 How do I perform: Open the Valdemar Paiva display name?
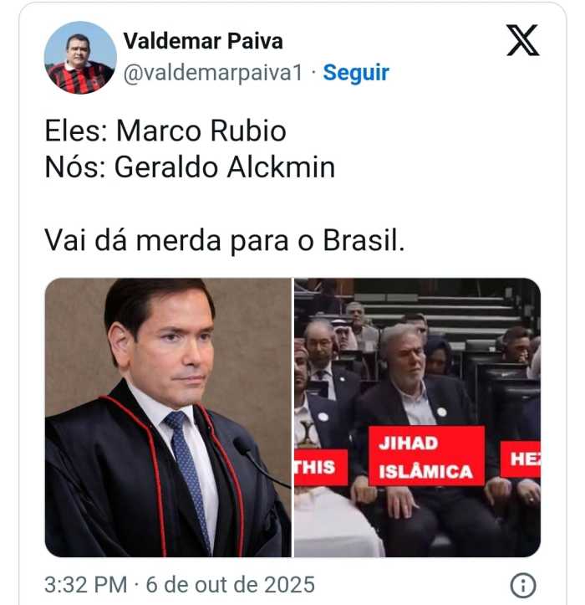(203, 41)
